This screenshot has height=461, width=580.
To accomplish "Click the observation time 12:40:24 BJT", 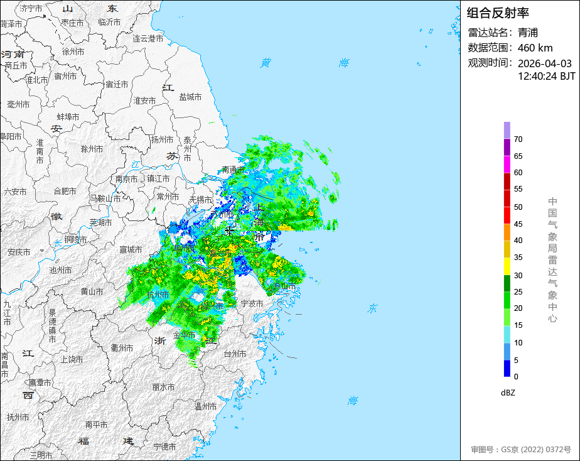I will point(547,76).
